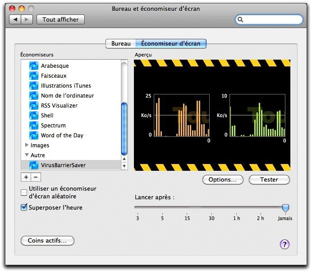Image resolution: width=312 pixels, height=272 pixels.
Task: Enable Utiliser un économiseur d'écran aléatoire
Action: click(x=24, y=192)
